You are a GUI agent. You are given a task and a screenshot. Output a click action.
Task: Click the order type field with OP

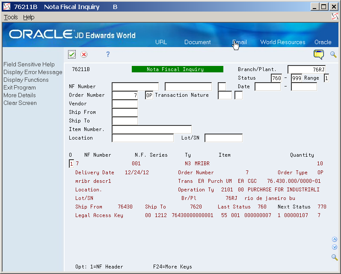click(149, 95)
